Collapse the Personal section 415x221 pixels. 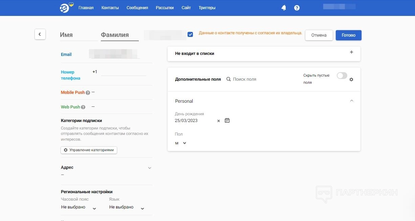coord(351,101)
